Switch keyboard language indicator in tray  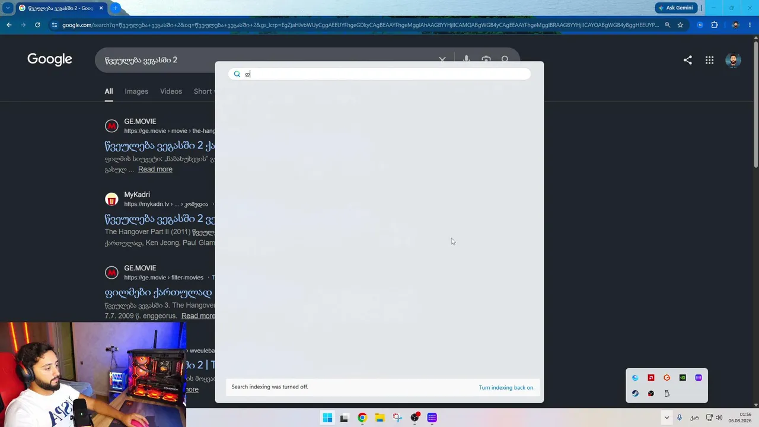(x=694, y=418)
